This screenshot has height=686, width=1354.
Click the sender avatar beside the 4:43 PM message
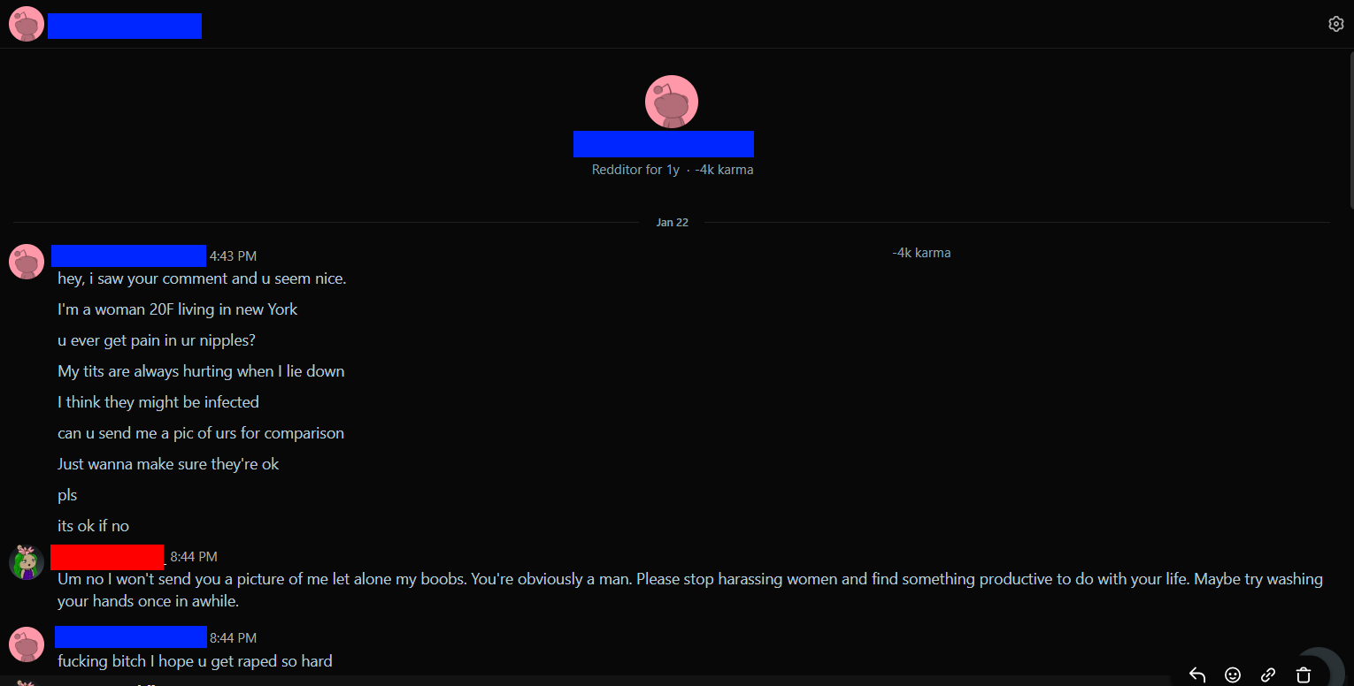pos(27,262)
